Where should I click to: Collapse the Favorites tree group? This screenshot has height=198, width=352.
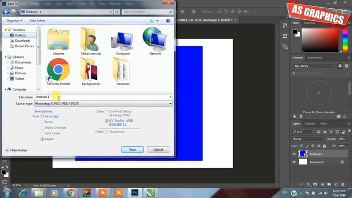[5, 30]
